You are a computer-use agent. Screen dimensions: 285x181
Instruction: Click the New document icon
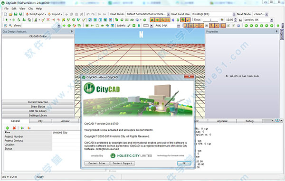5,14
